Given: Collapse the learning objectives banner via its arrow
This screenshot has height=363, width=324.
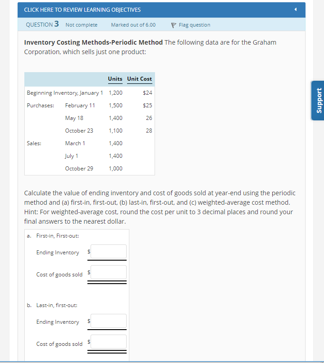Looking at the screenshot, I should coord(295,9).
